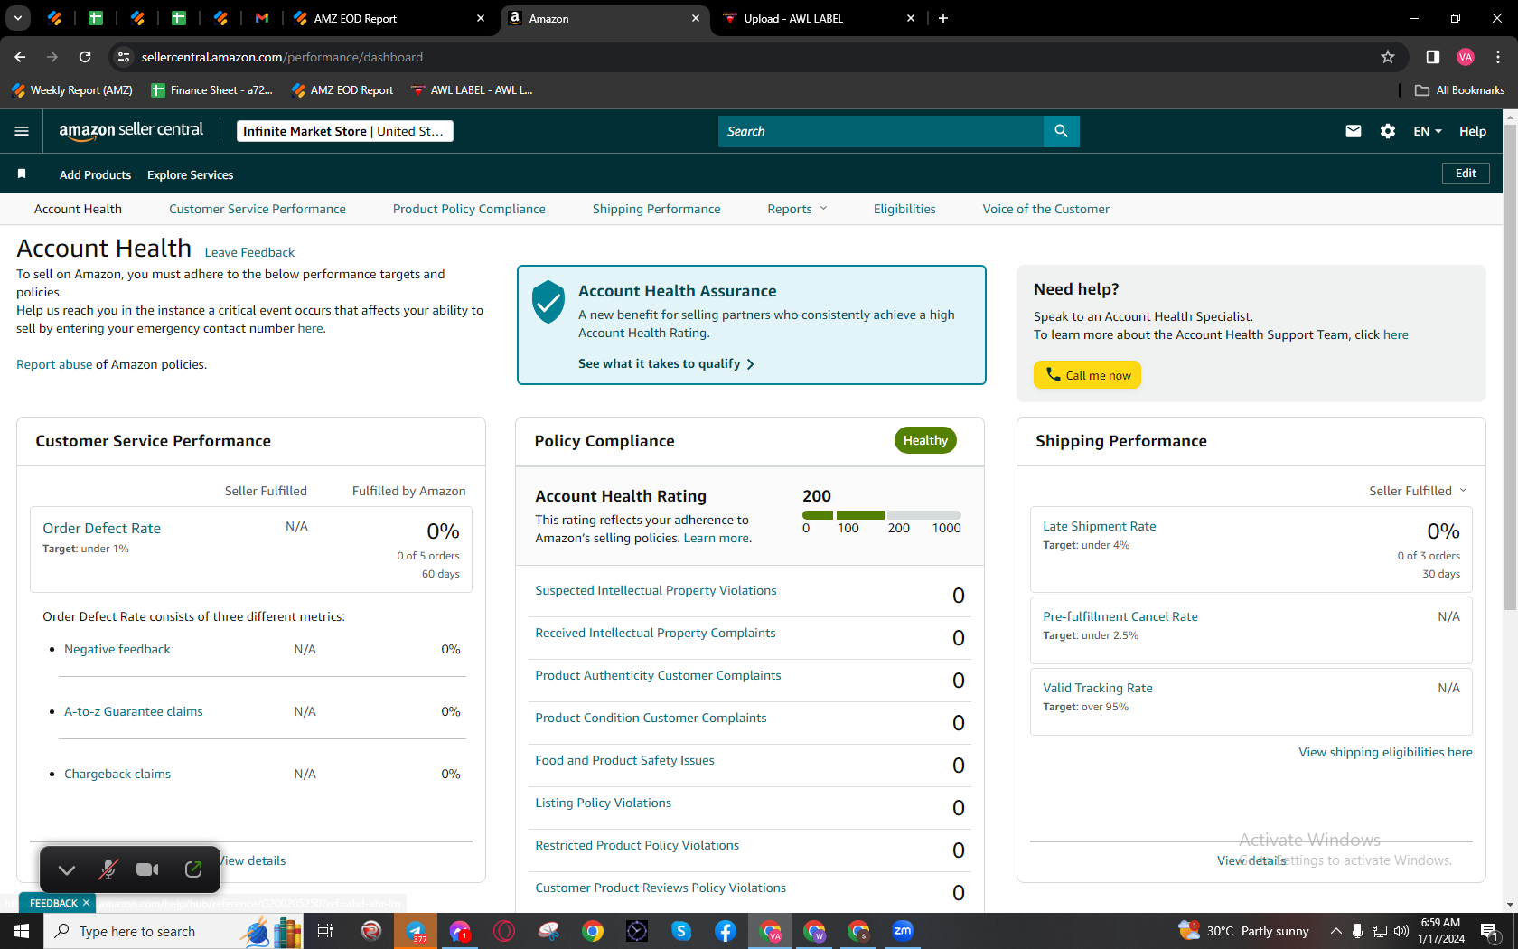Image resolution: width=1518 pixels, height=949 pixels.
Task: Open Suspected Intellectual Property Violations
Action: point(656,590)
